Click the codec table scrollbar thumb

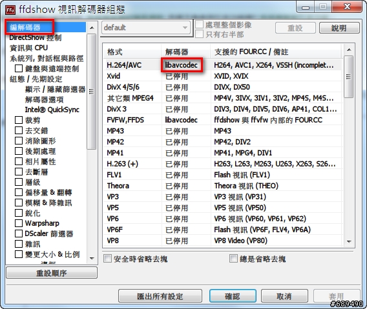(x=349, y=76)
